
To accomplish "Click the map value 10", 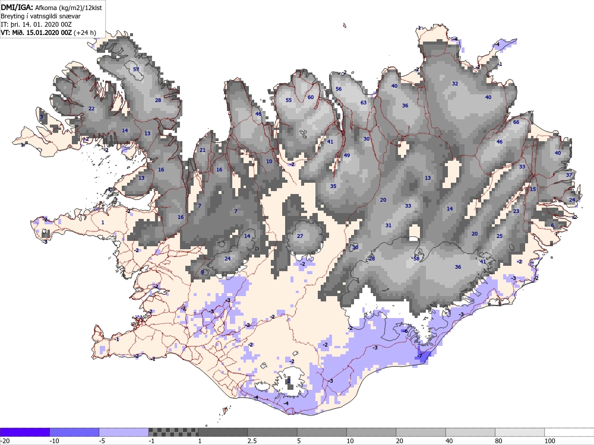I will [269, 161].
